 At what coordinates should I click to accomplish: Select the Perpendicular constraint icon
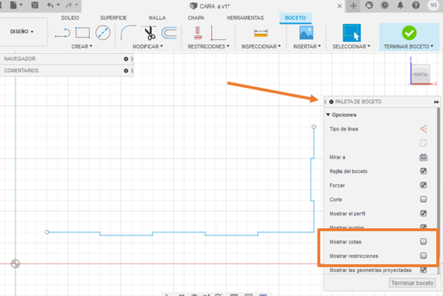point(218,33)
